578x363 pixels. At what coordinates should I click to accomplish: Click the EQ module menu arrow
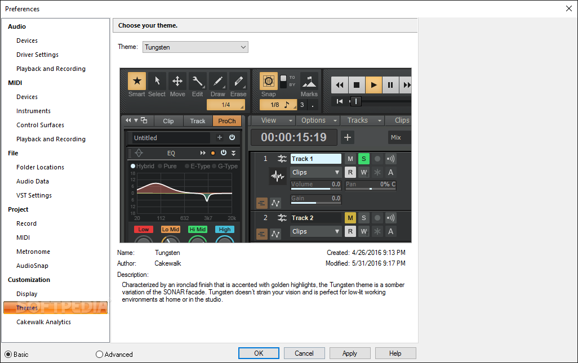(234, 153)
